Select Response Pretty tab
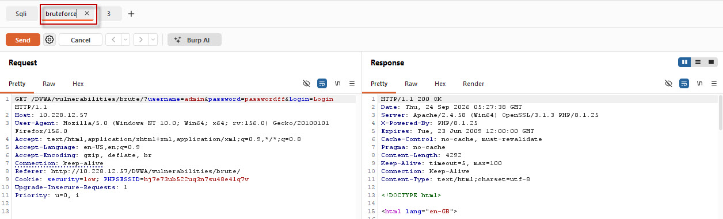This screenshot has width=723, height=219. [379, 84]
